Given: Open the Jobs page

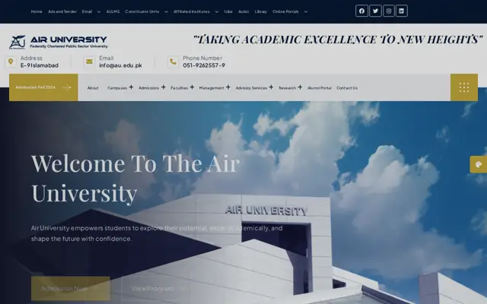Looking at the screenshot, I should (x=228, y=11).
